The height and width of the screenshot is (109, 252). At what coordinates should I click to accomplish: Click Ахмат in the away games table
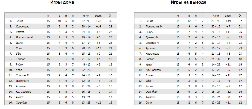coord(149,76)
